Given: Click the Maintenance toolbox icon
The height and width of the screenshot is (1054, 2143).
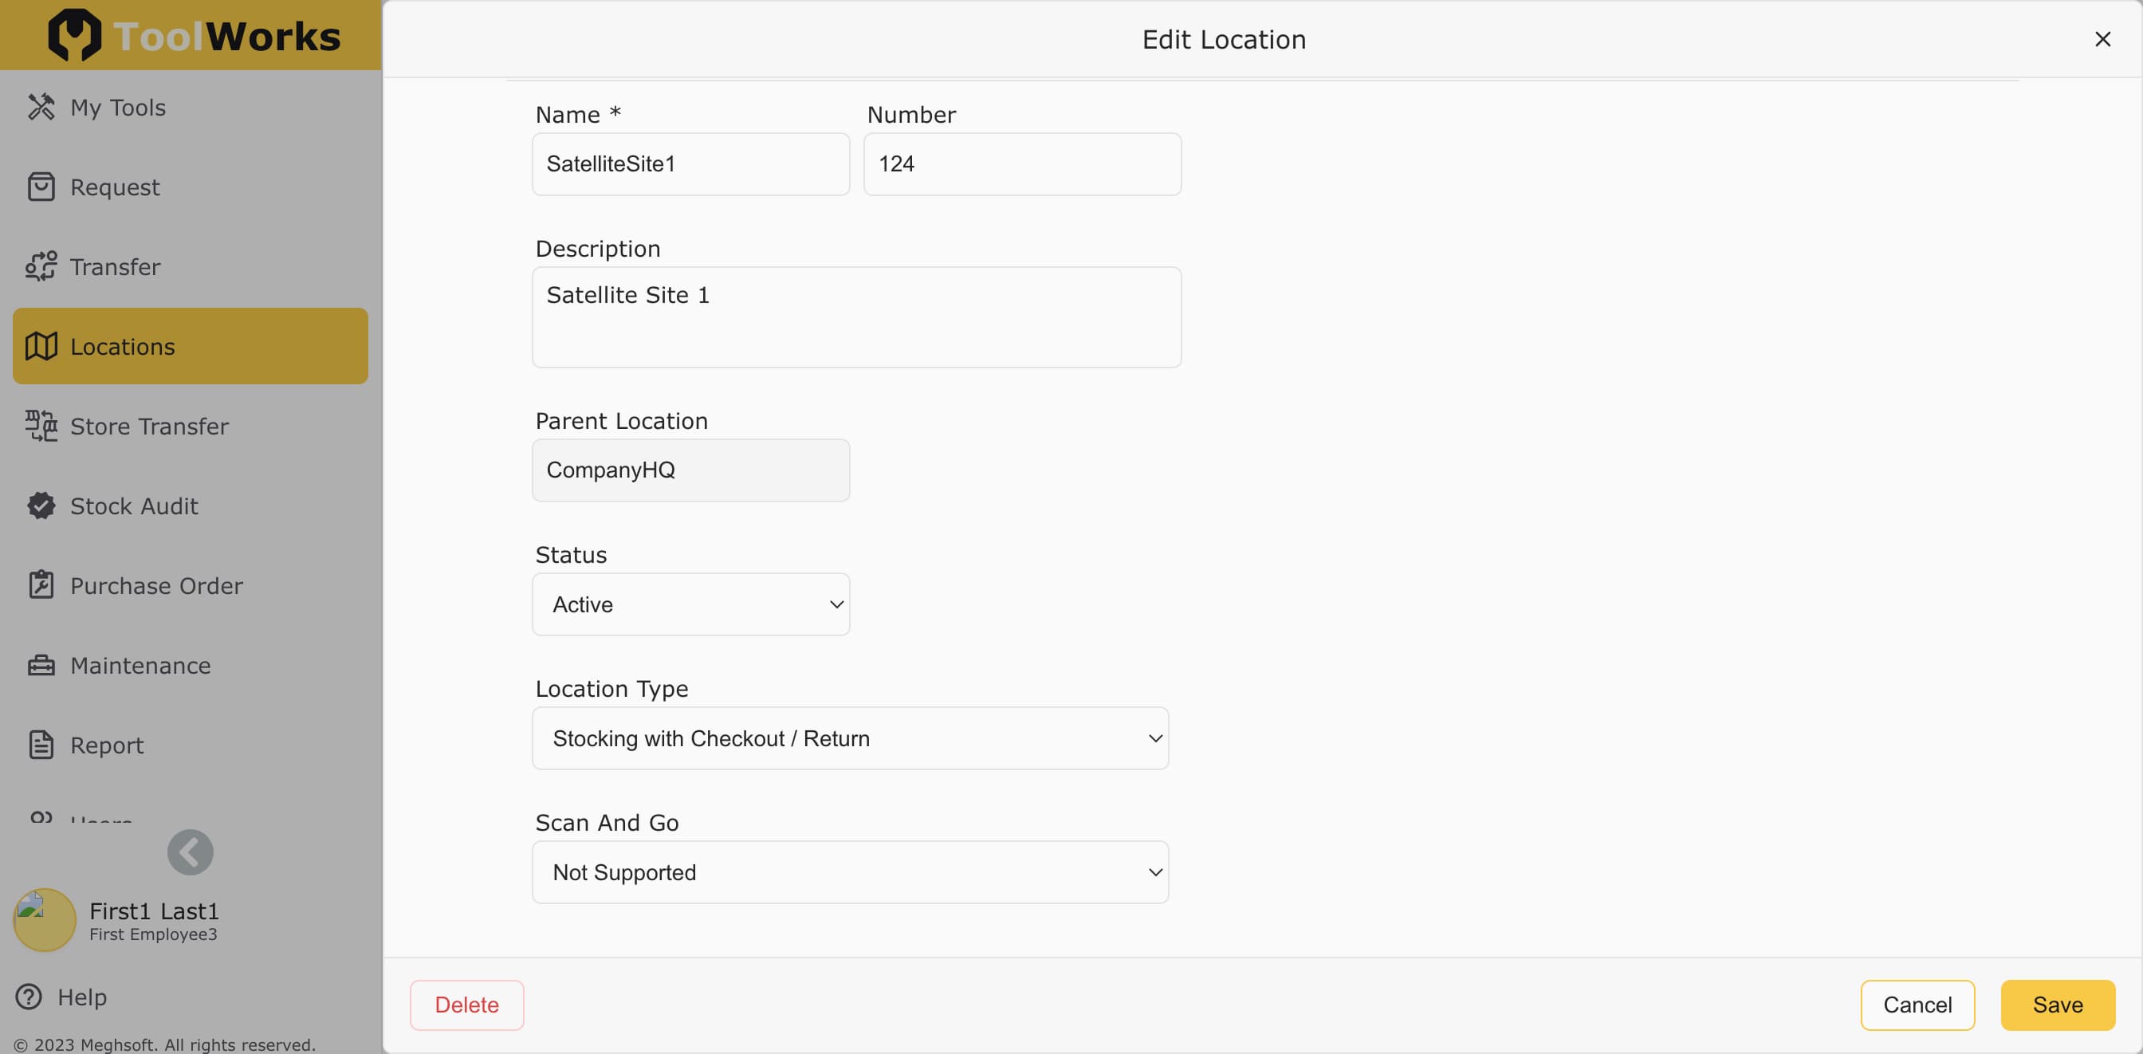Looking at the screenshot, I should [41, 666].
